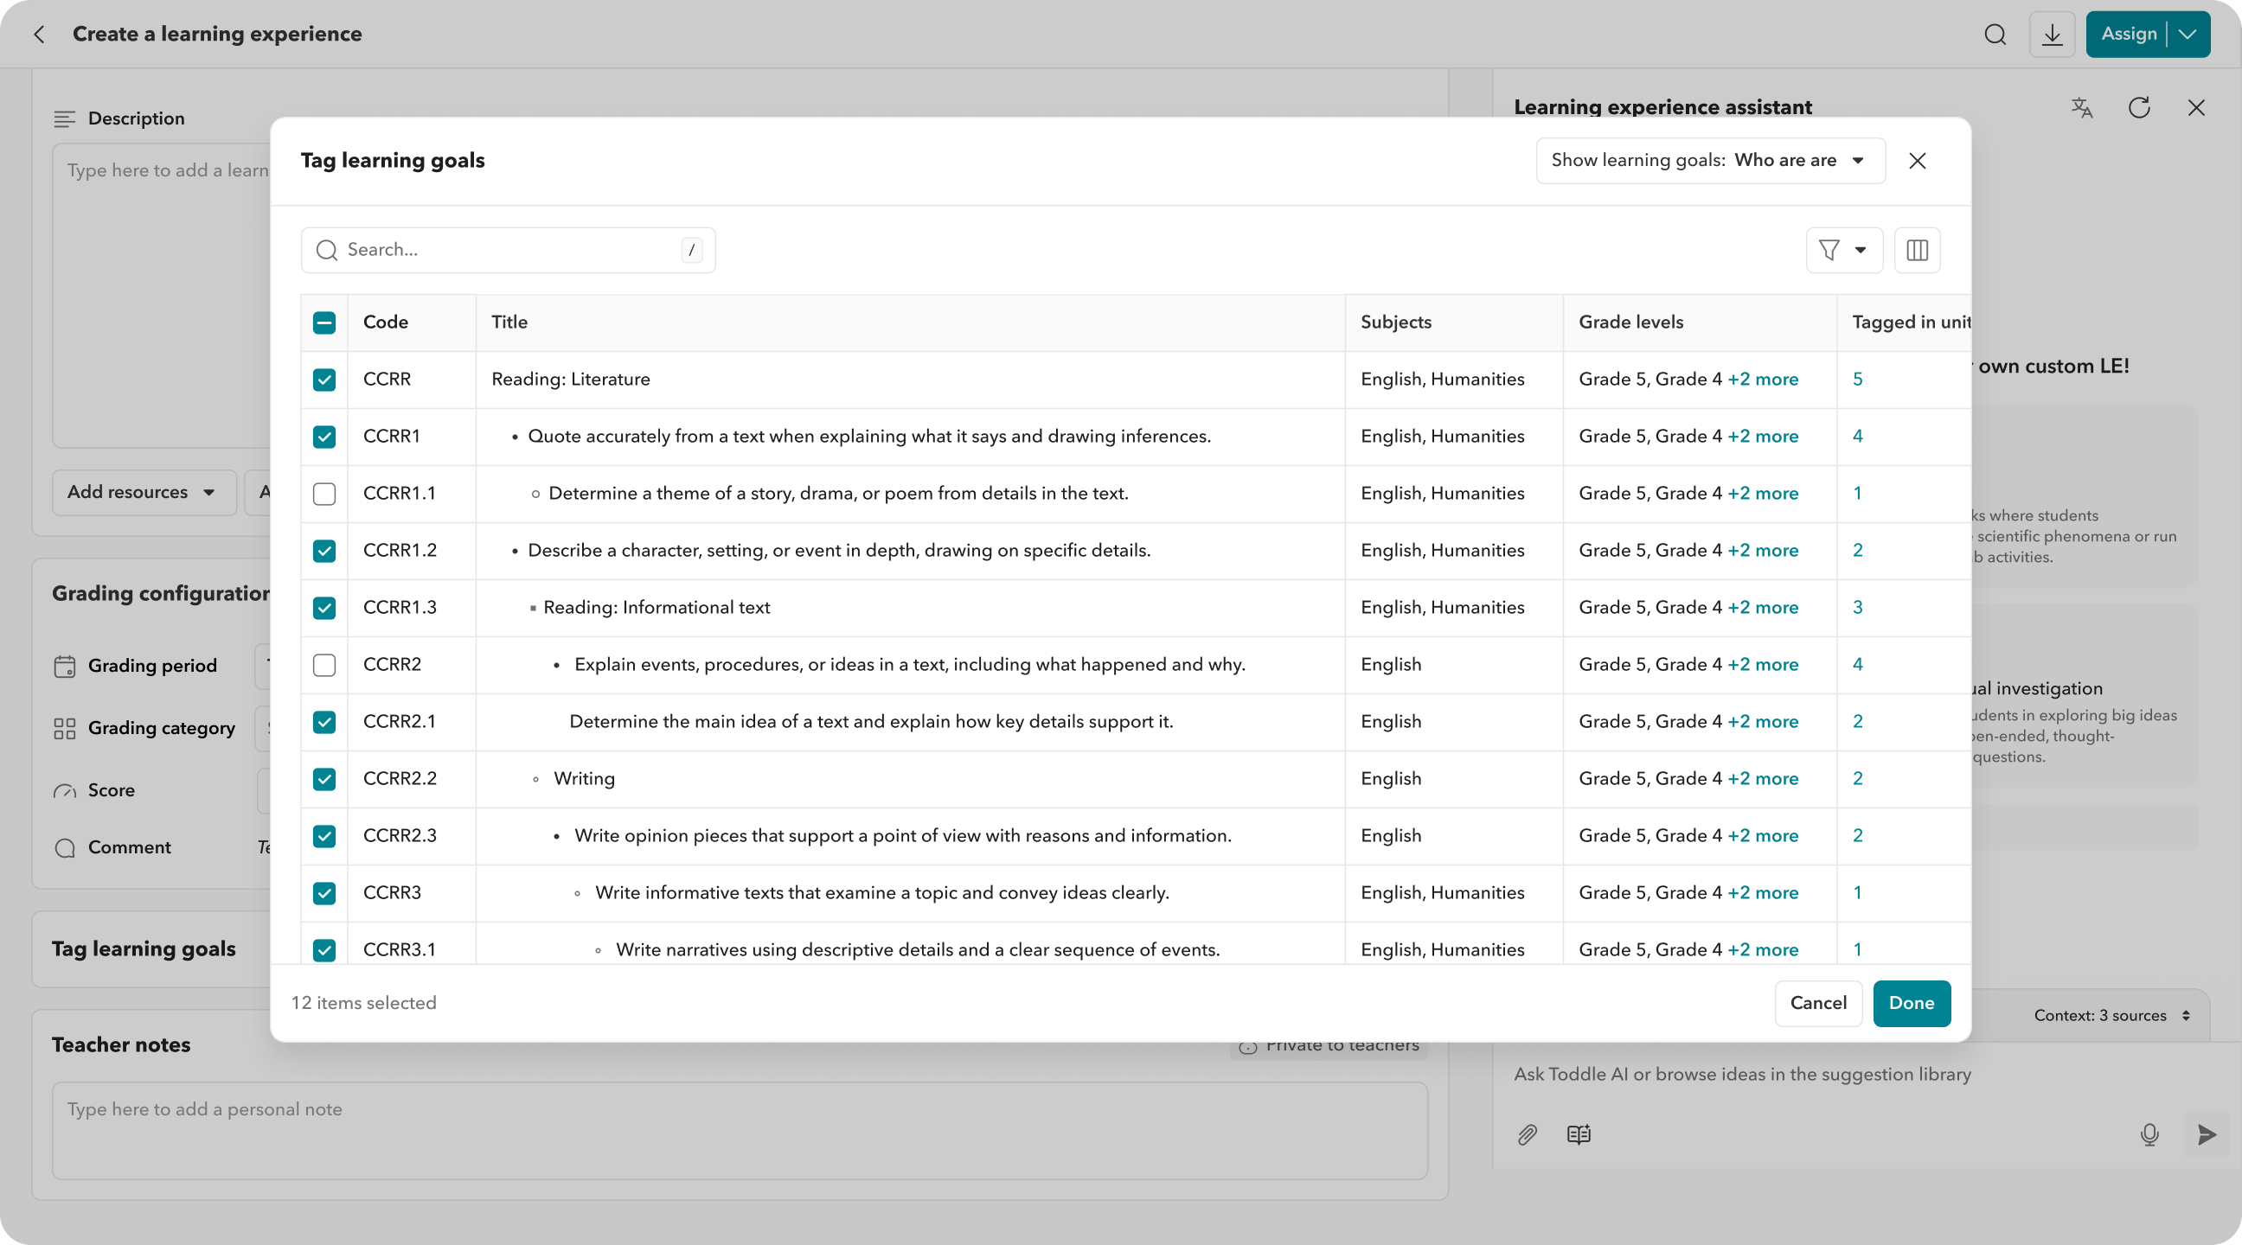Click the goals Search input field
Image resolution: width=2242 pixels, height=1245 pixels.
pyautogui.click(x=508, y=251)
